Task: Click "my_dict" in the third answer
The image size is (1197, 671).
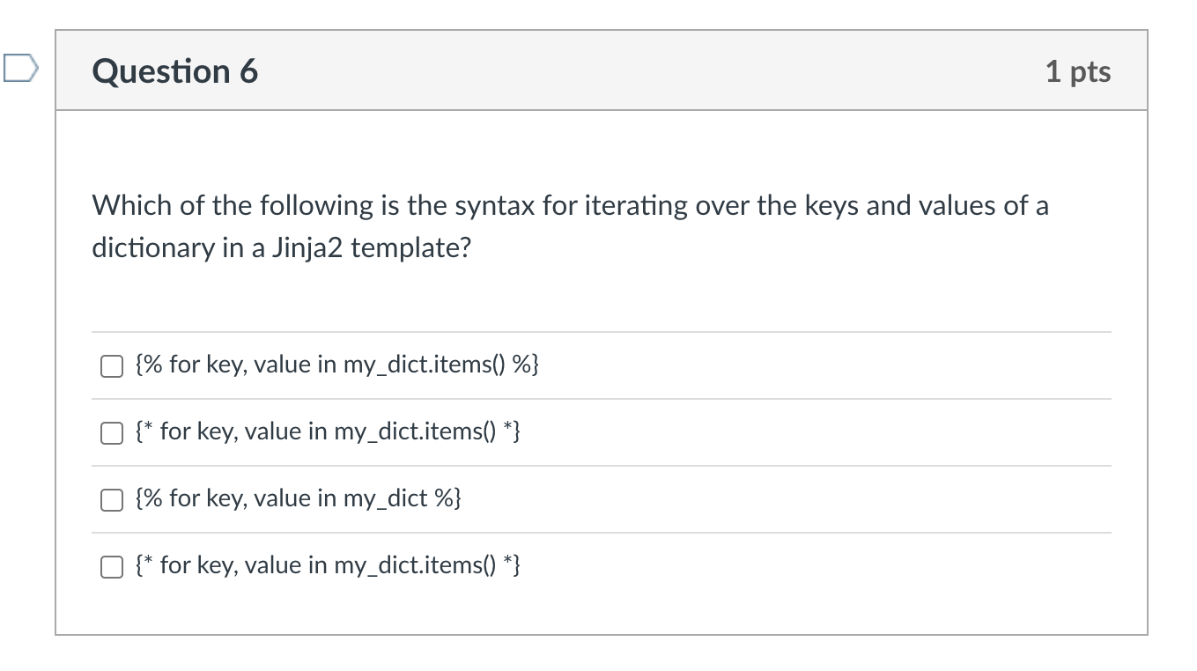Action: pyautogui.click(x=385, y=498)
